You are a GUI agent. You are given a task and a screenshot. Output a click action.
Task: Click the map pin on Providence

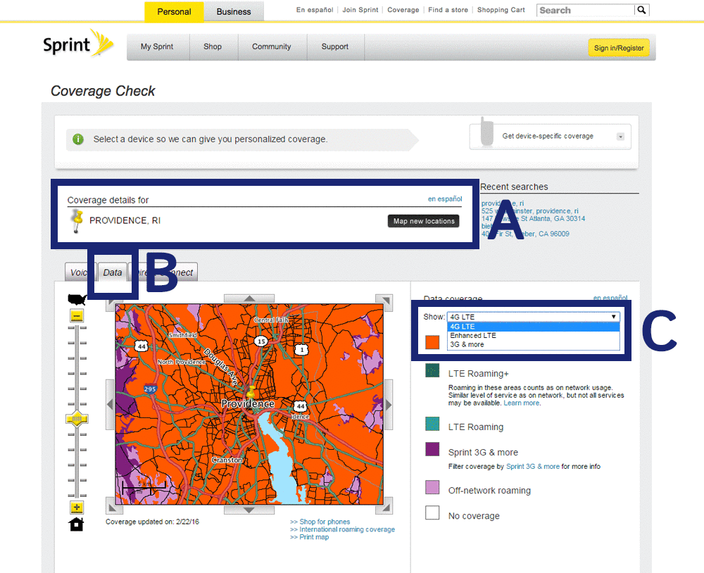251,392
